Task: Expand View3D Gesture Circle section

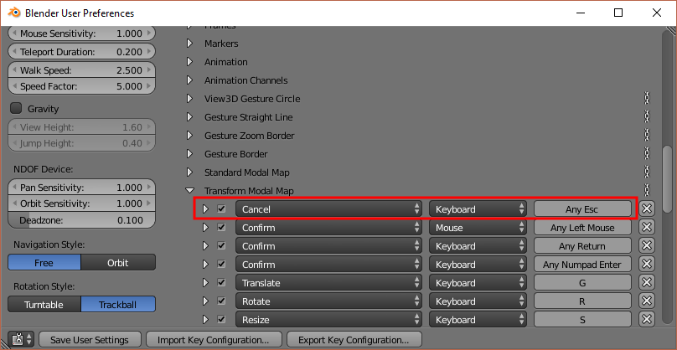Action: point(189,99)
